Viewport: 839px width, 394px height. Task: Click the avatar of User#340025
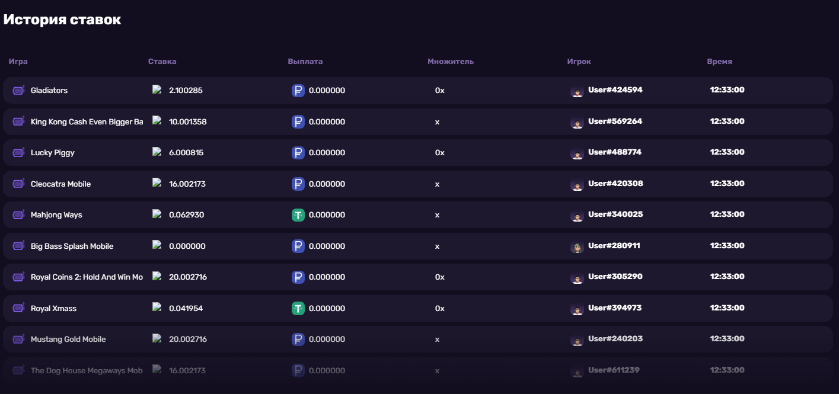point(577,215)
